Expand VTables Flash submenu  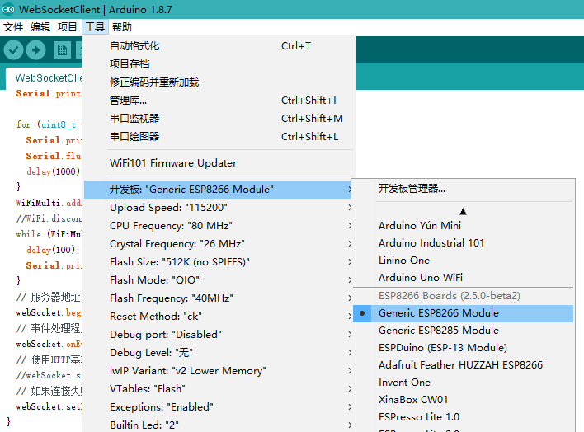(219, 389)
